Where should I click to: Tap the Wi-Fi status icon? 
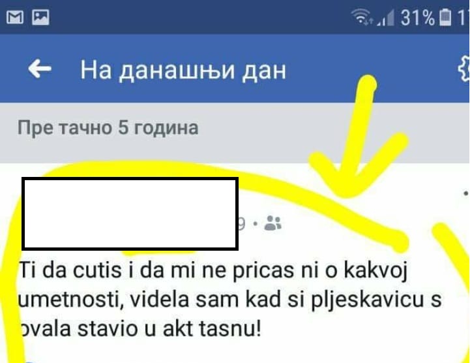point(362,16)
